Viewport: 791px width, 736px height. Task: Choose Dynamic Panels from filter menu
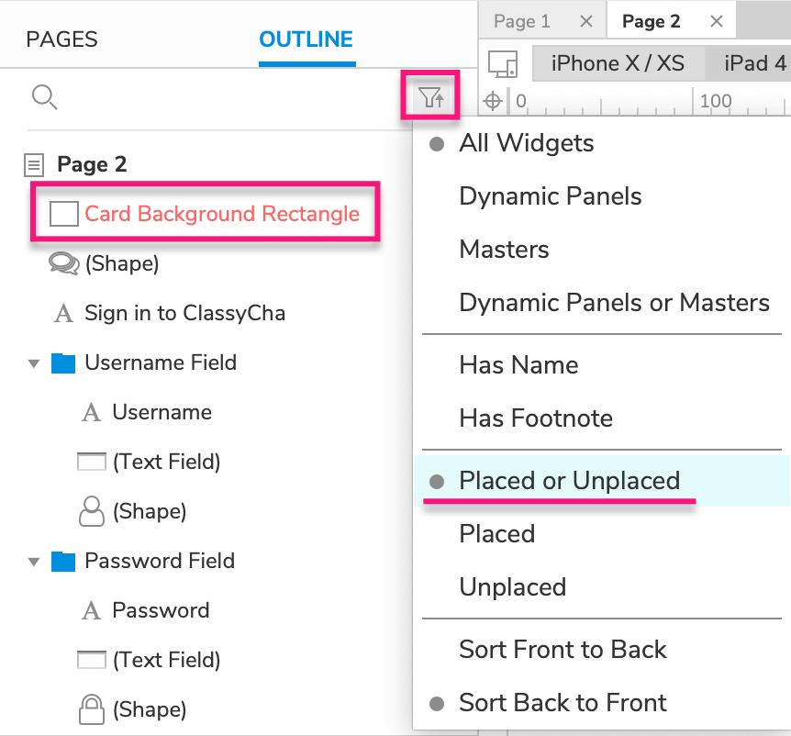550,196
